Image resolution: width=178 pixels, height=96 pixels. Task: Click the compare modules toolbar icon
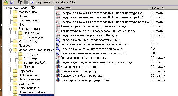[20, 2]
